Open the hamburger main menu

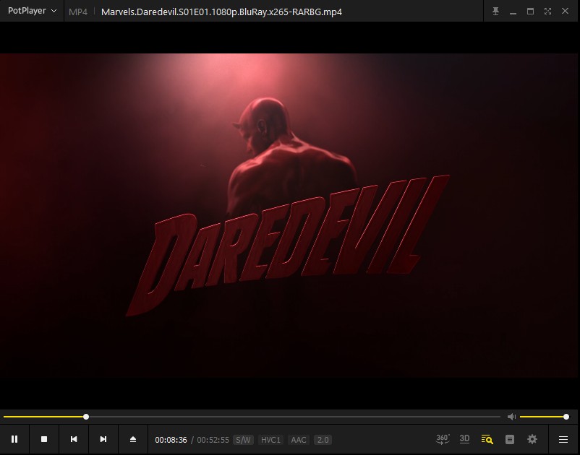[563, 440]
